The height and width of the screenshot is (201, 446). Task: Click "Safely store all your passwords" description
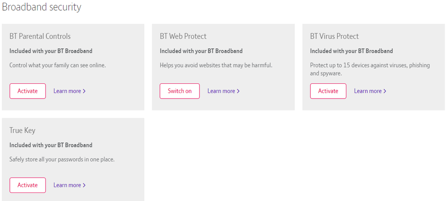click(62, 159)
